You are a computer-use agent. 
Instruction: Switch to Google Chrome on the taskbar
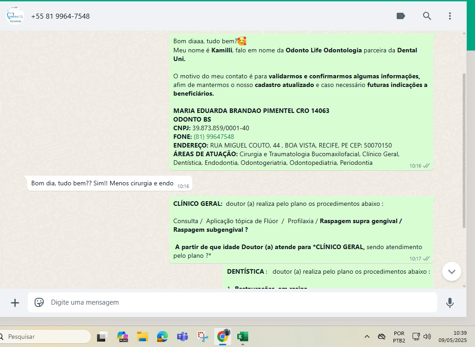pos(223,337)
